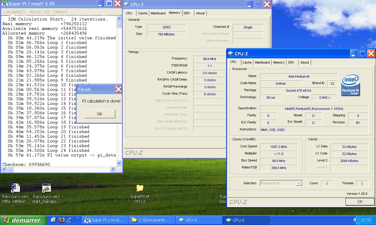The height and width of the screenshot is (225, 376).
Task: Select Mainboard tab in front CPU-Z window
Action: coord(262,62)
